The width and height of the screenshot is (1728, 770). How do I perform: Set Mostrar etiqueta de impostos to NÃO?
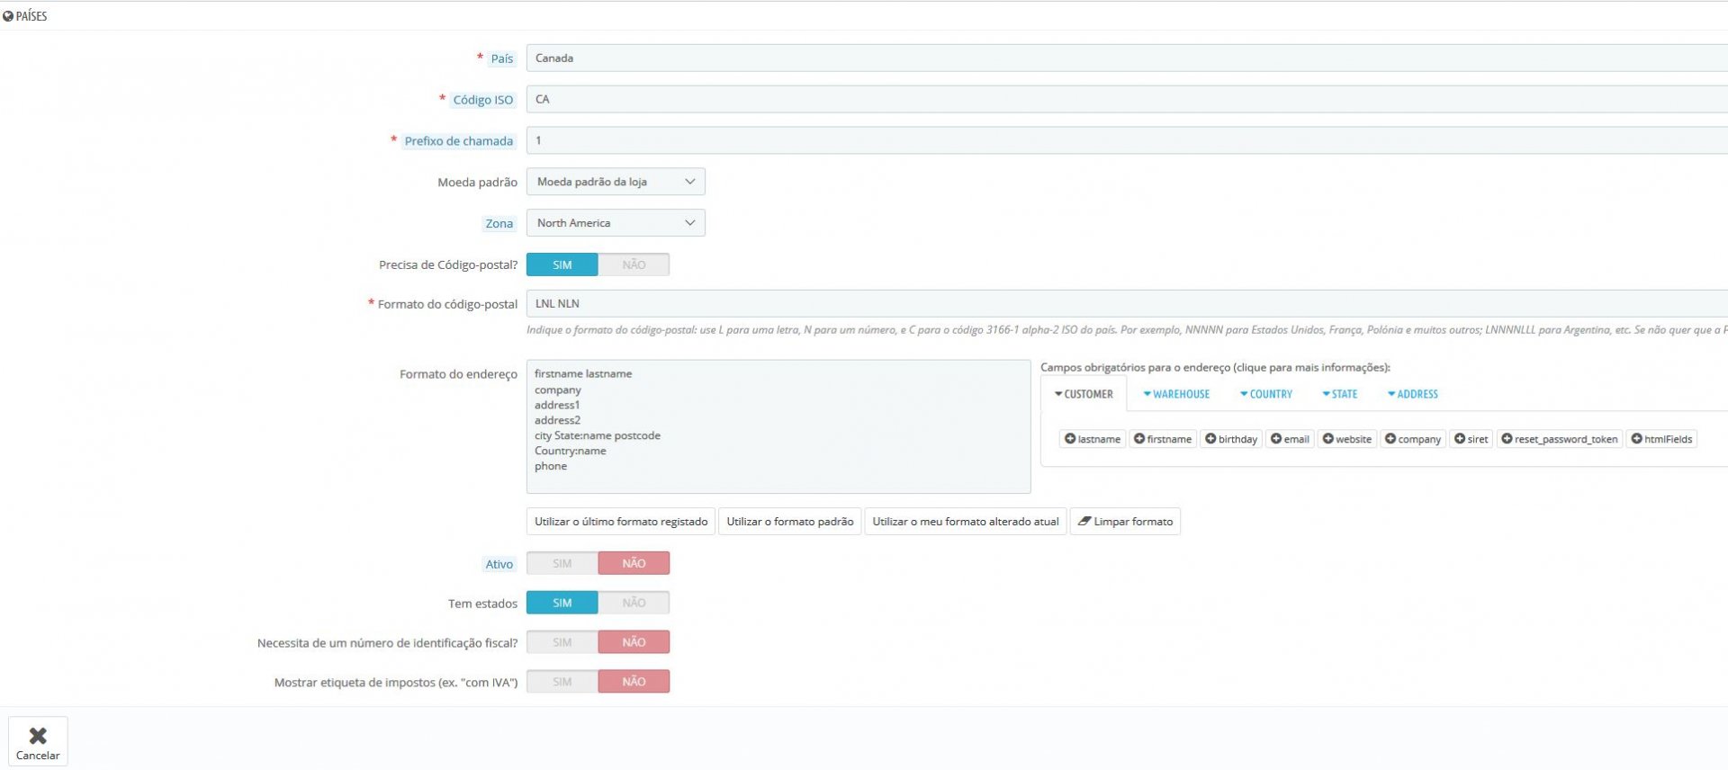634,682
